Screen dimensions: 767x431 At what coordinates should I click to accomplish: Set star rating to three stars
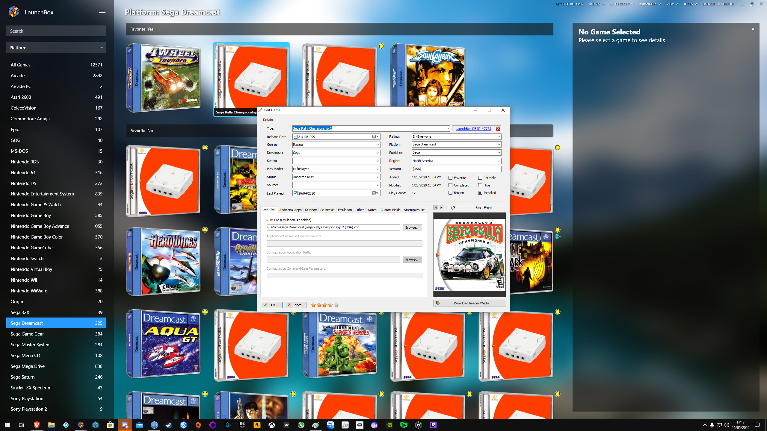[x=325, y=305]
